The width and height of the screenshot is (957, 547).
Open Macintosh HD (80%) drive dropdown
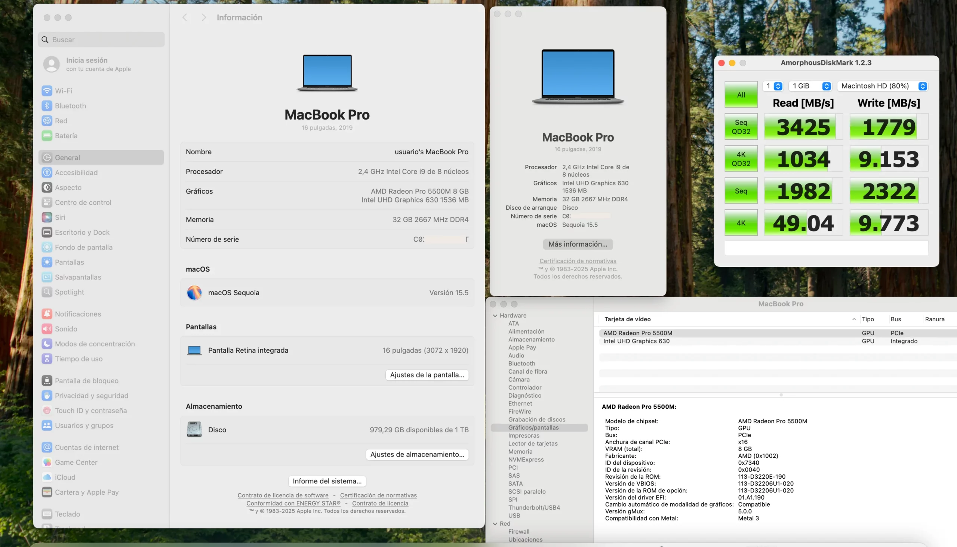click(x=882, y=86)
